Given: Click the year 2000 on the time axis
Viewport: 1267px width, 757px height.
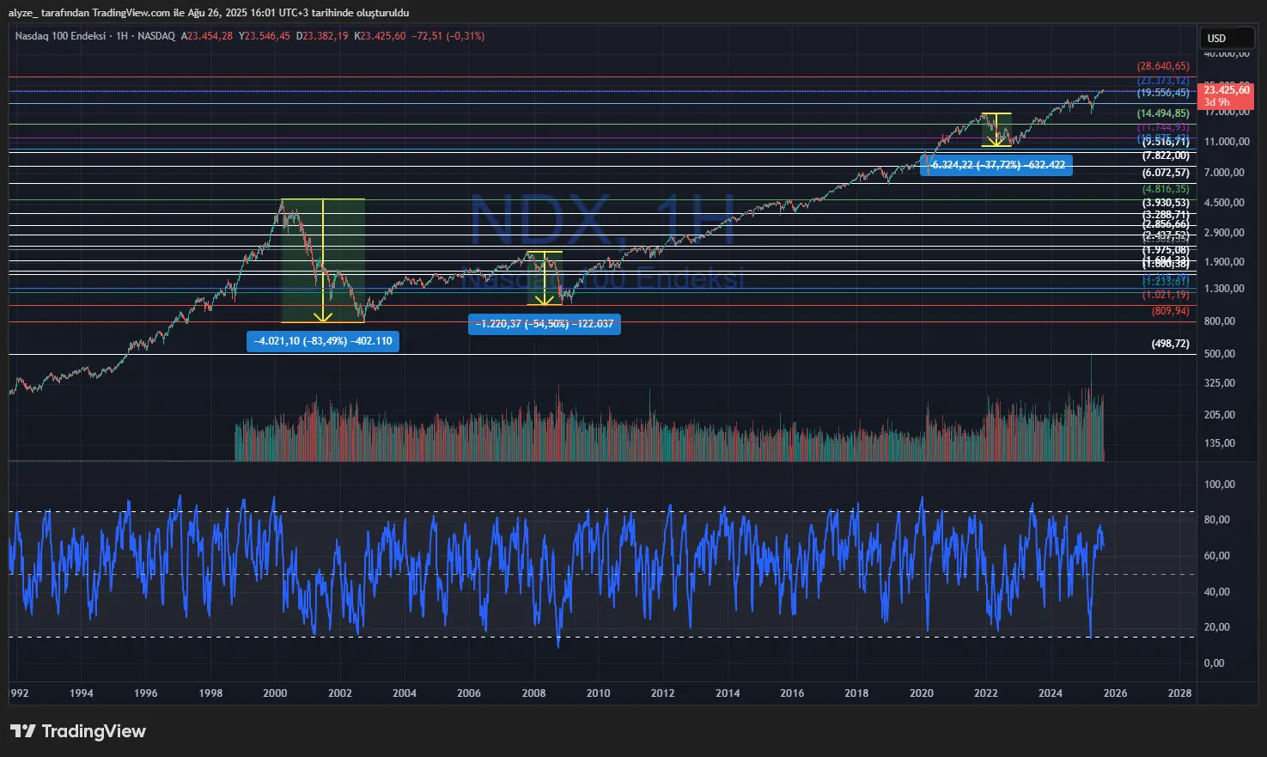Looking at the screenshot, I should [x=275, y=693].
